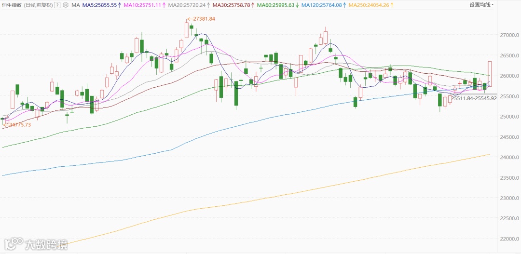Screen dimensions: 521x254
Task: Click the (日线,前复权) period label
Action: click(x=38, y=5)
